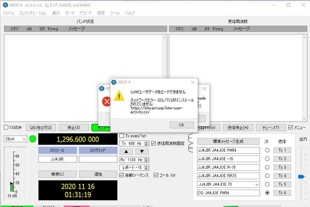Click the green status indicator light
Screen dimensions: 310x207
pyautogui.click(x=33, y=139)
